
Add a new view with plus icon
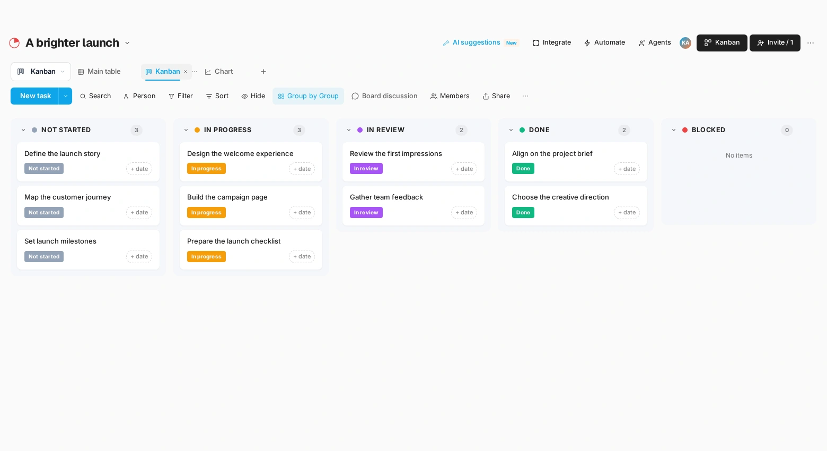[x=263, y=72]
